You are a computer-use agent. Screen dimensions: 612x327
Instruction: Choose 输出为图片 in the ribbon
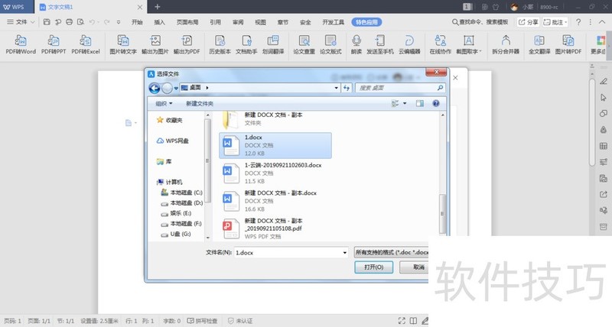[155, 44]
